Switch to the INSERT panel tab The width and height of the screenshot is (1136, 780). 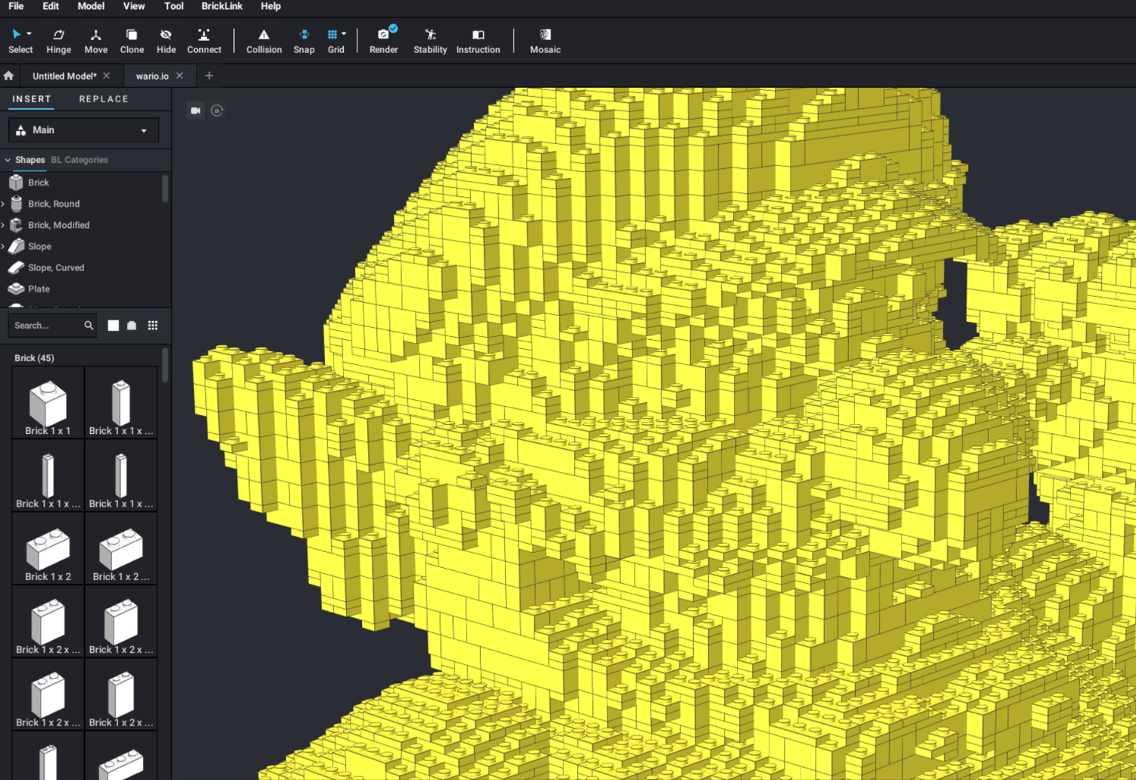(32, 99)
